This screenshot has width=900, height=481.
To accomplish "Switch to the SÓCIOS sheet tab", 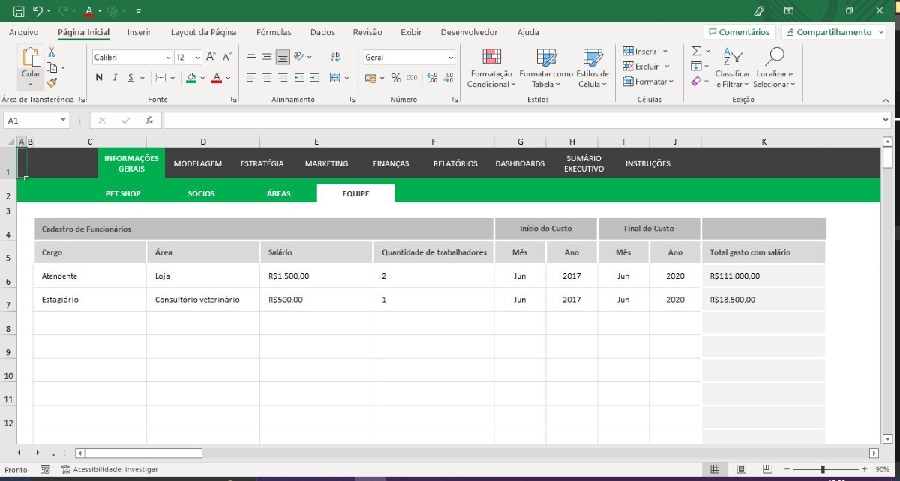I will [201, 193].
